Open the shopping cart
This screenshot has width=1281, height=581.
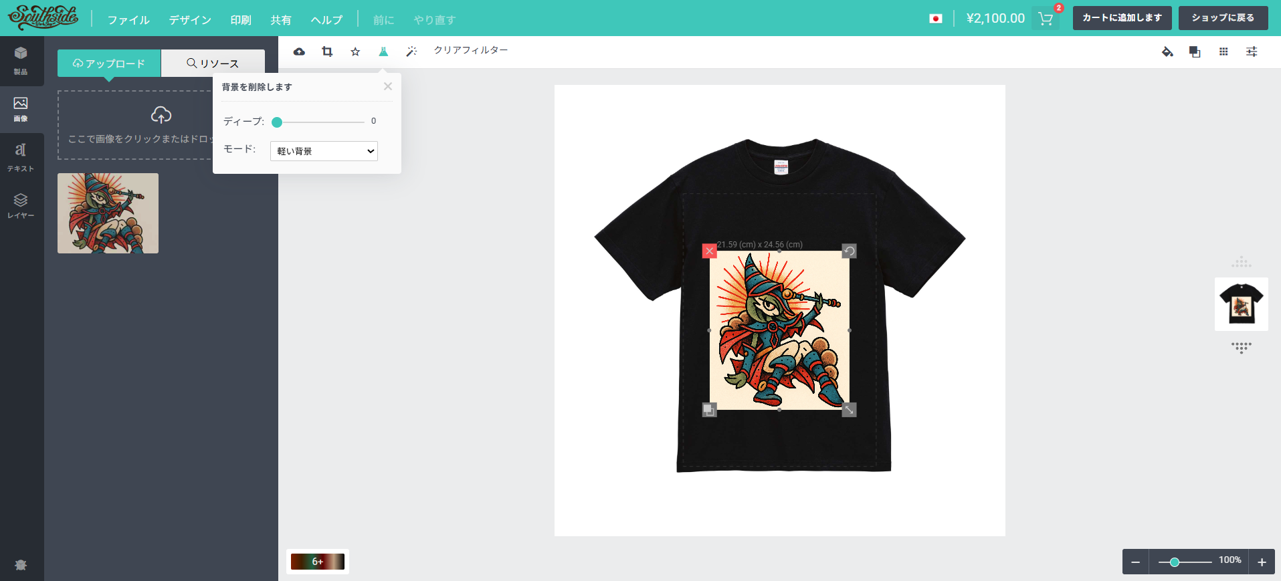coord(1046,19)
